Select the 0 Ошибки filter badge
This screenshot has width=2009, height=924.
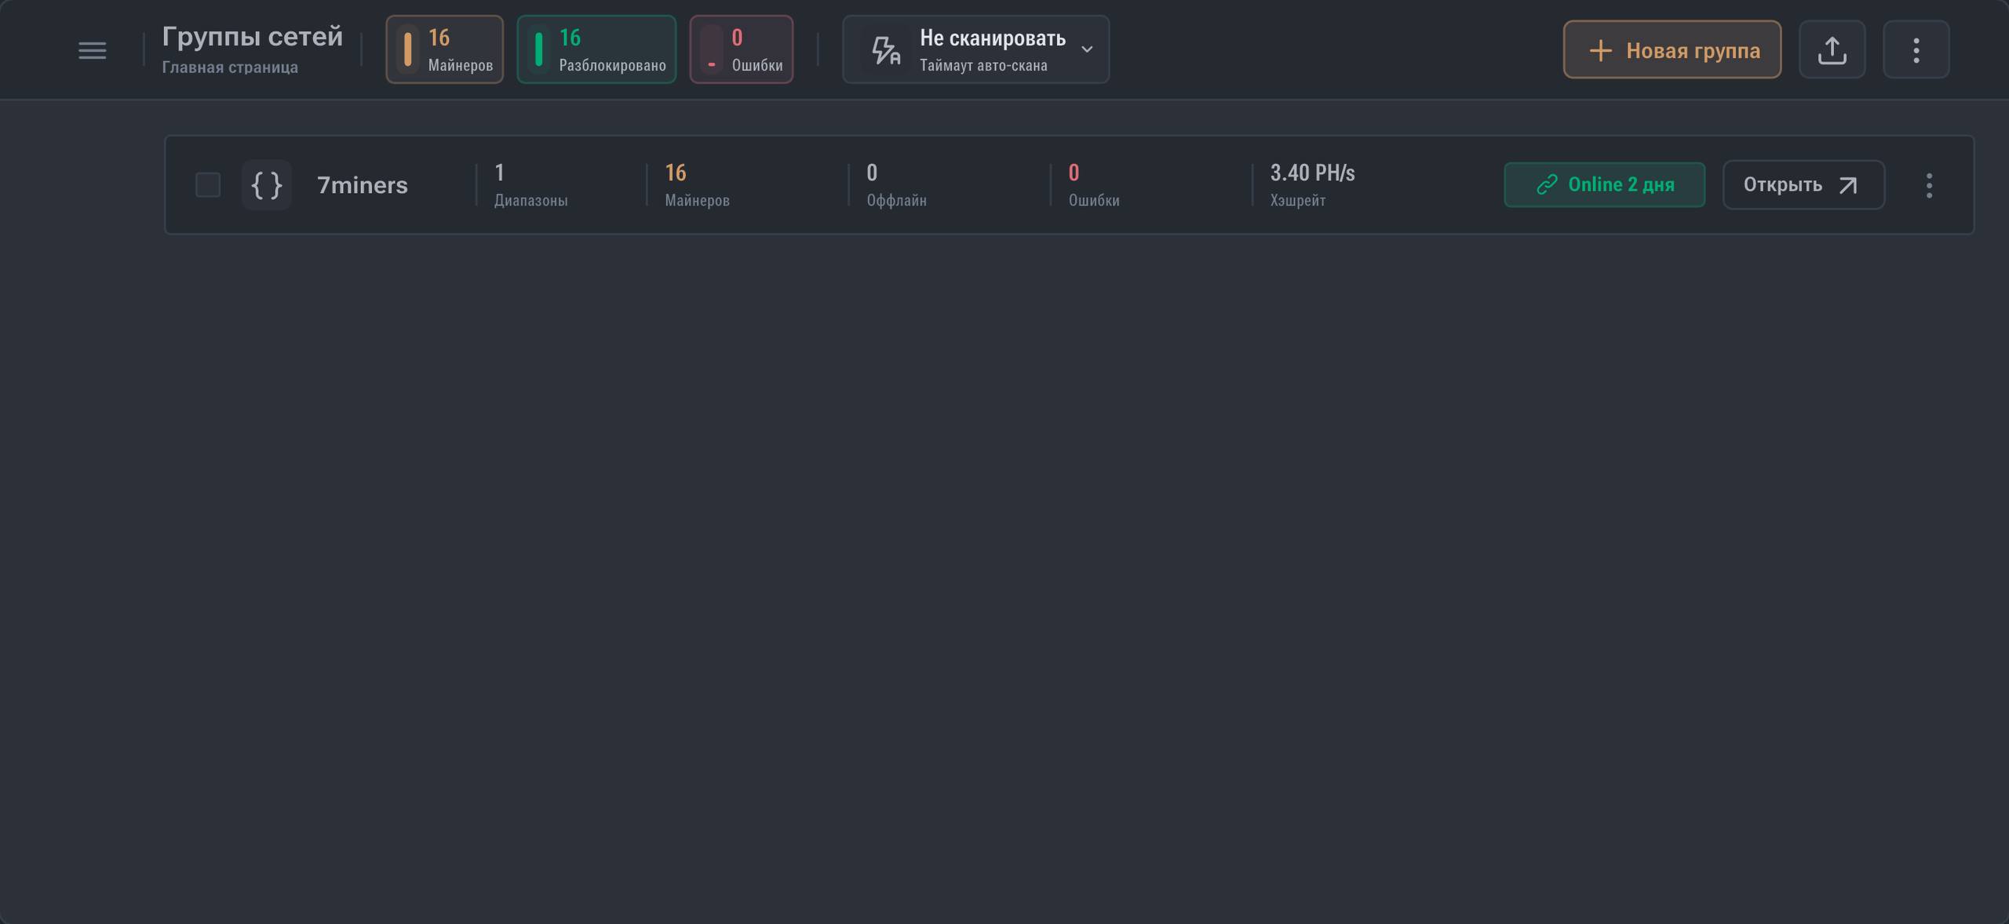[741, 49]
